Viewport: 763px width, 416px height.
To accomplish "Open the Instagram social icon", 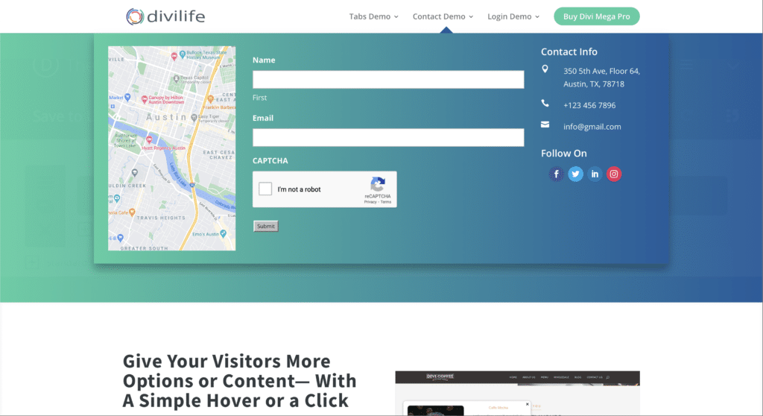I will click(x=614, y=174).
